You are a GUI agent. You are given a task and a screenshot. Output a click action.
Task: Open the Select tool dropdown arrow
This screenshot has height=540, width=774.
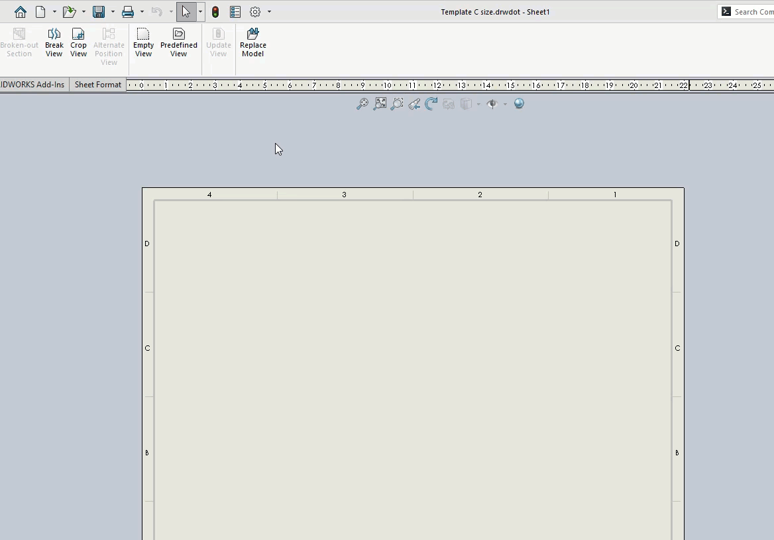click(200, 11)
